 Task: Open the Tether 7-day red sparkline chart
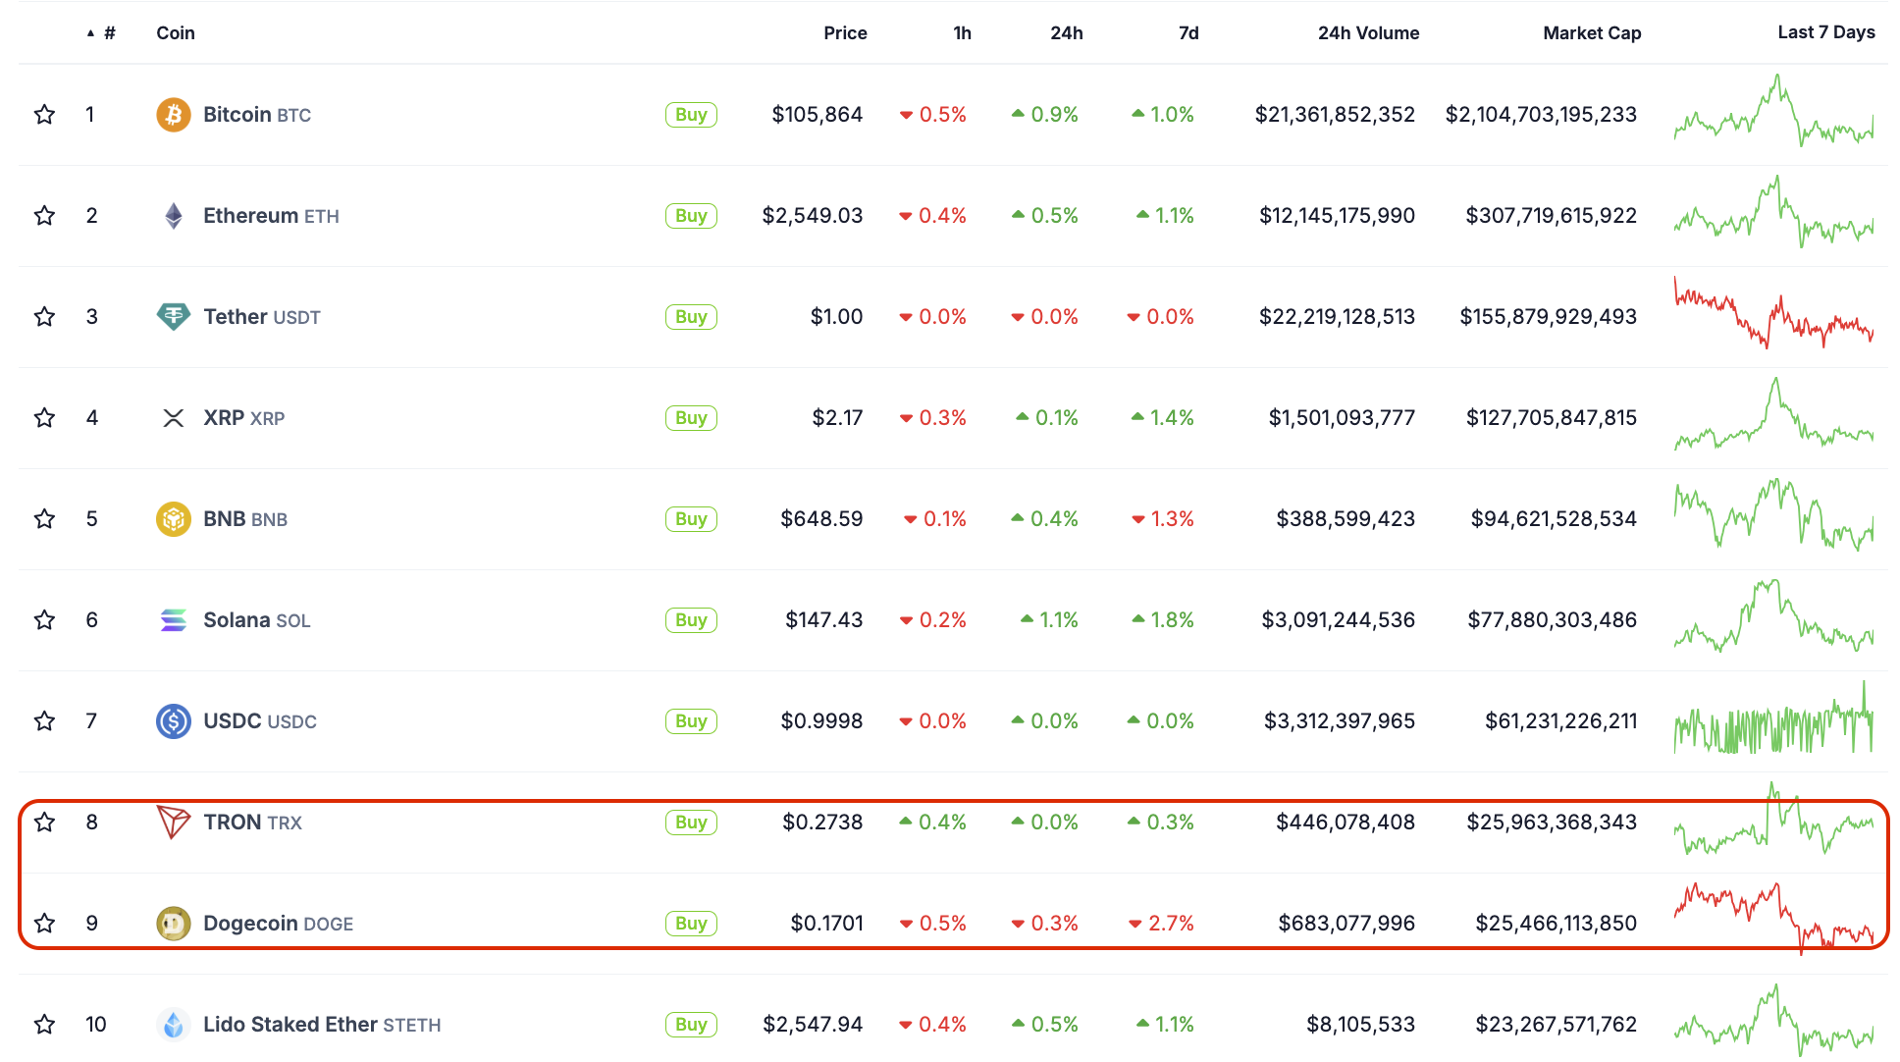point(1773,314)
